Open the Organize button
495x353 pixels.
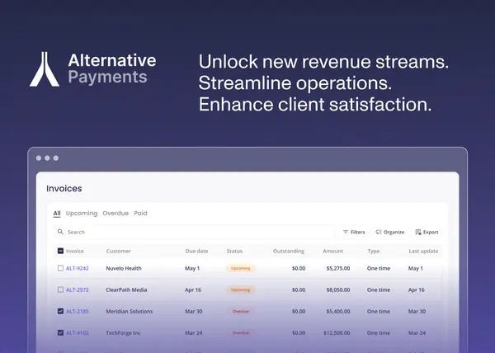390,232
